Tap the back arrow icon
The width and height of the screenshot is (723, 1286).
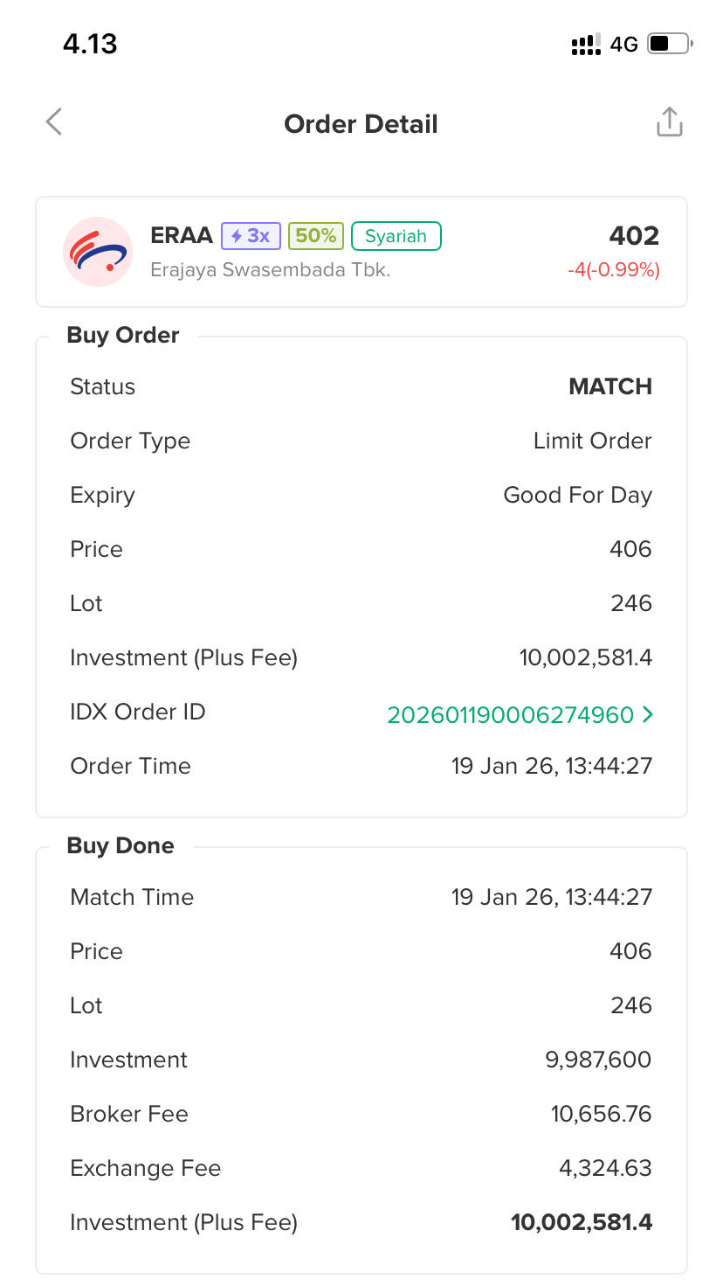click(x=54, y=122)
